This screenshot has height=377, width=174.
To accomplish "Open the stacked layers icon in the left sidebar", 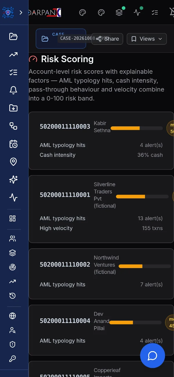I will tap(12, 253).
